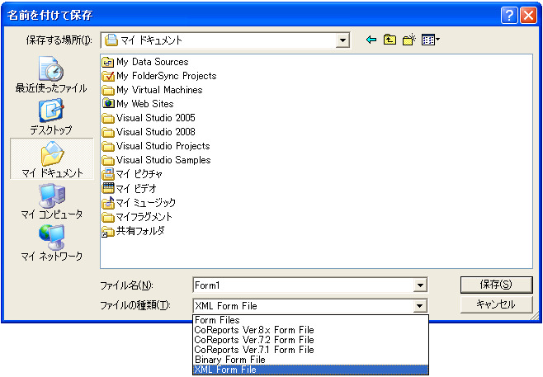Expand the ファイル名 dropdown arrow
The image size is (543, 377).
[420, 285]
